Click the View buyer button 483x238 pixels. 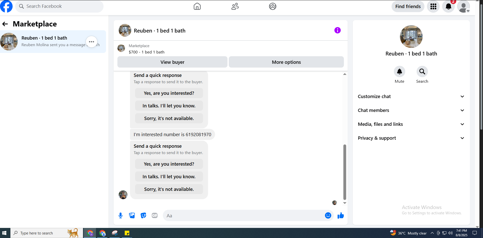(172, 62)
